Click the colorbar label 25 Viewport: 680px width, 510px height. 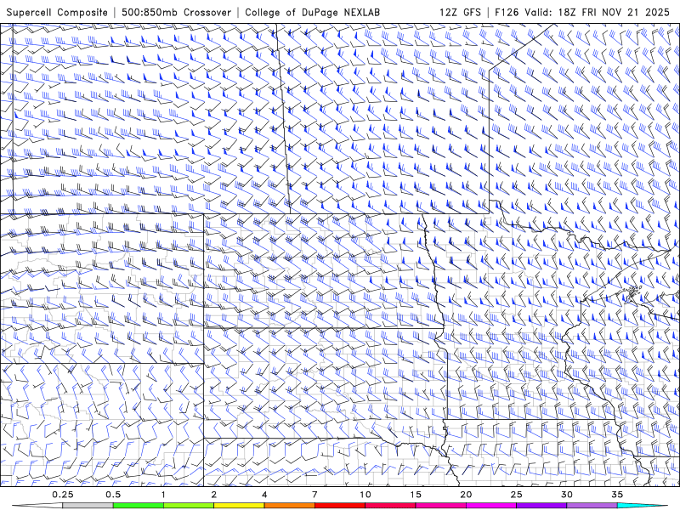pyautogui.click(x=516, y=495)
